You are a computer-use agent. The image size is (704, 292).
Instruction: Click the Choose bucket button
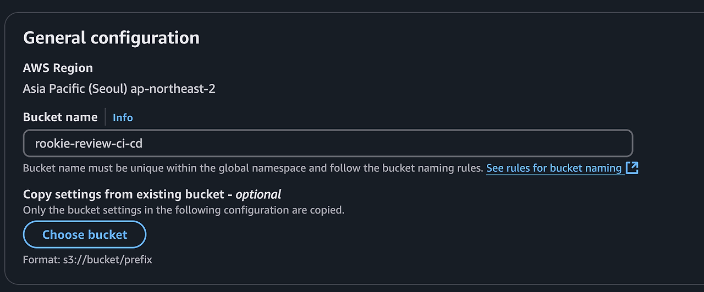pos(85,234)
